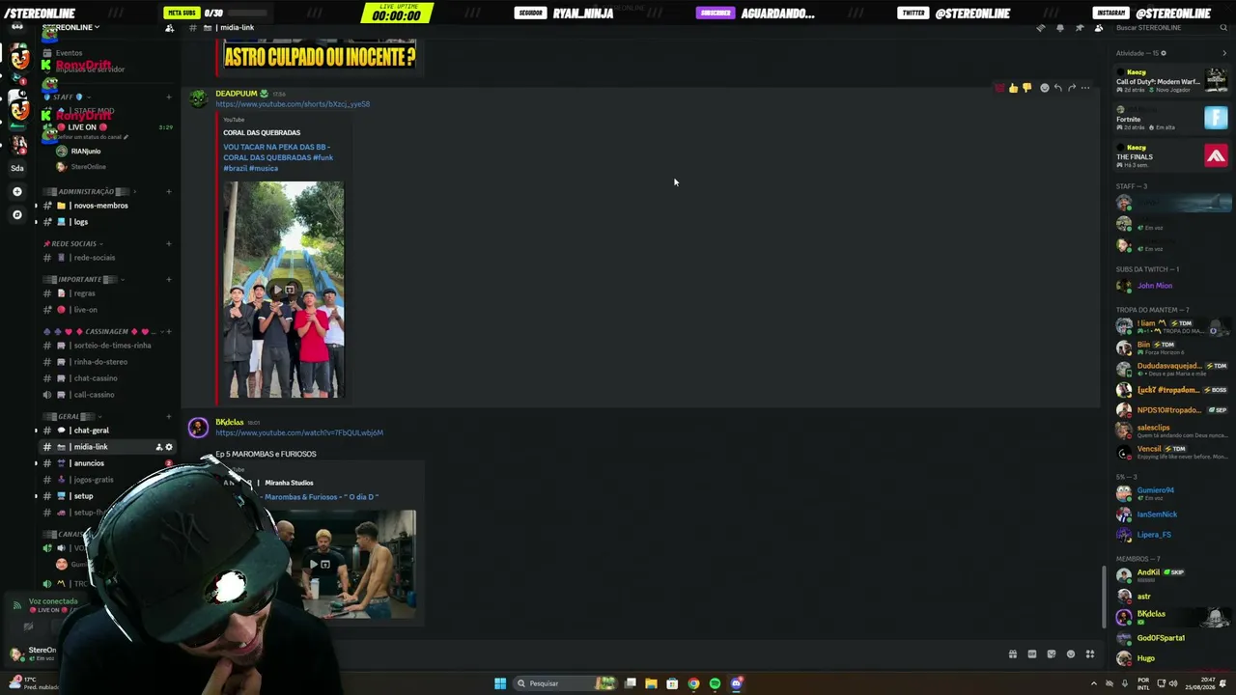1236x695 pixels.
Task: Forward DEADPUUM's message with the forward arrow
Action: click(1071, 88)
